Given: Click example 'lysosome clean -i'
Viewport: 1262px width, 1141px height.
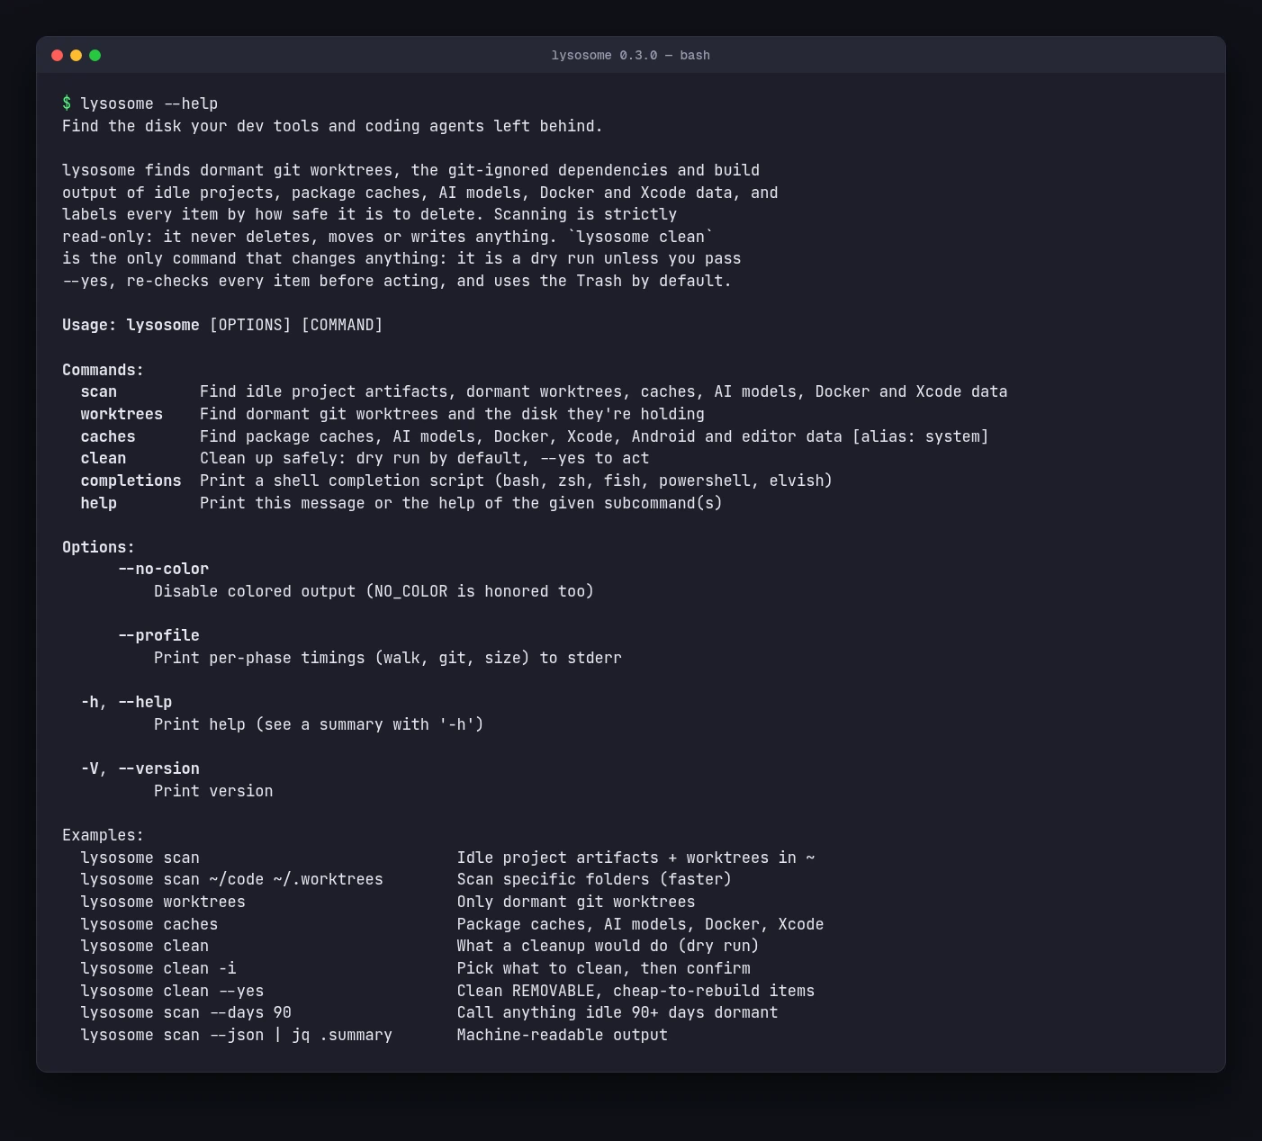Looking at the screenshot, I should point(158,968).
